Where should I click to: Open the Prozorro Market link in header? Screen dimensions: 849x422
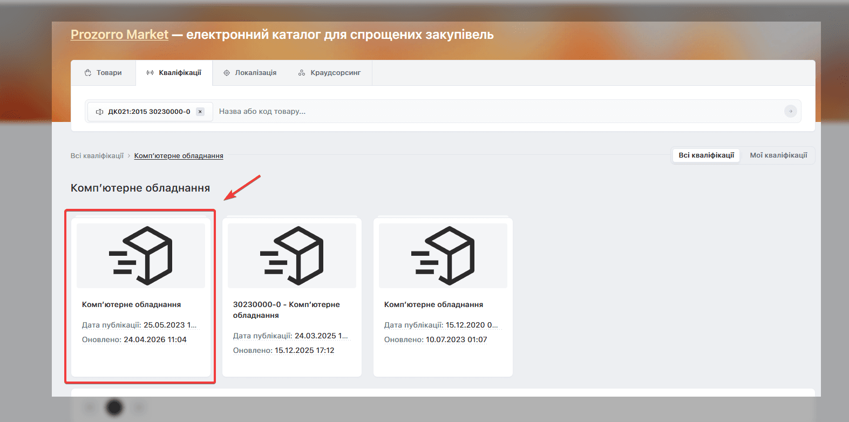119,35
